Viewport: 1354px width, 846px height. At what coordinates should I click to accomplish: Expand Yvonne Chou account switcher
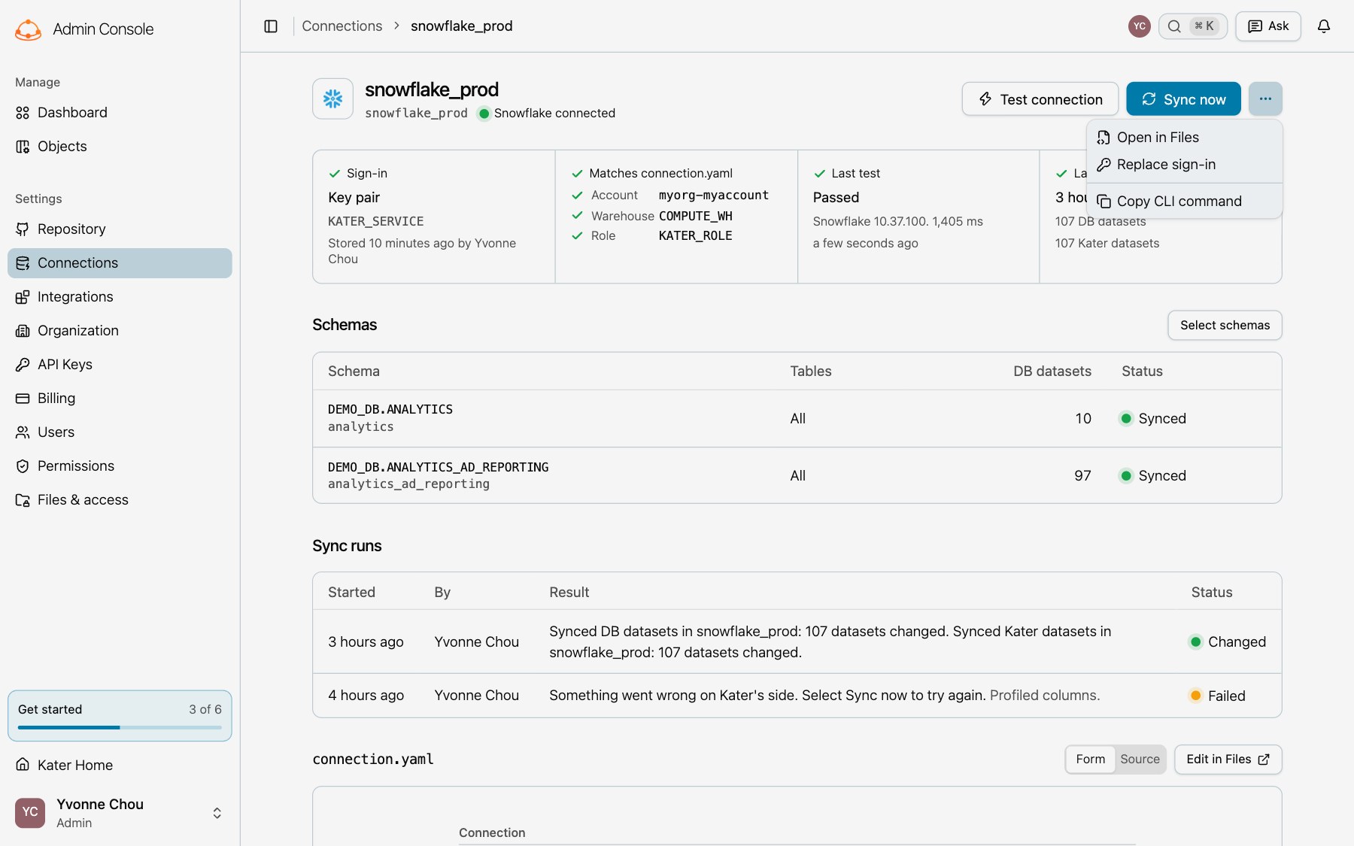pyautogui.click(x=120, y=814)
